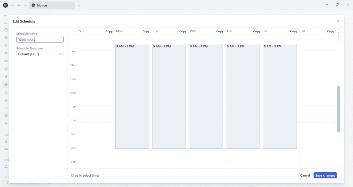Open the three-dot menu in title bar
This screenshot has width=353, height=187.
pyautogui.click(x=12, y=5)
